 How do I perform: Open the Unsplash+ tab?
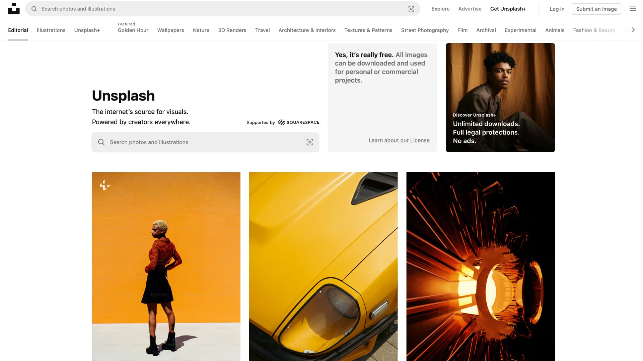pyautogui.click(x=87, y=30)
